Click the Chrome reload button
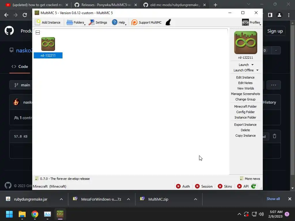 click(25, 15)
